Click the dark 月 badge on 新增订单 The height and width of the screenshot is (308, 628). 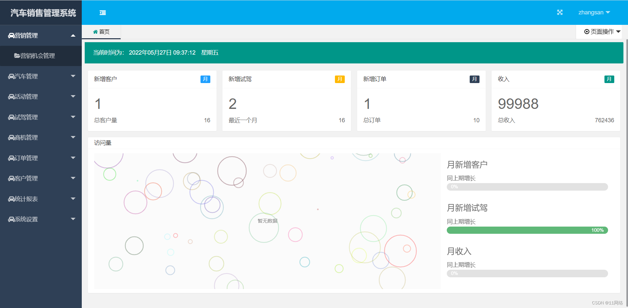pyautogui.click(x=475, y=79)
